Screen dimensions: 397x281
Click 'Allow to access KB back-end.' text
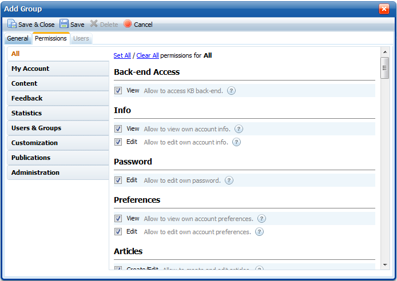(183, 91)
